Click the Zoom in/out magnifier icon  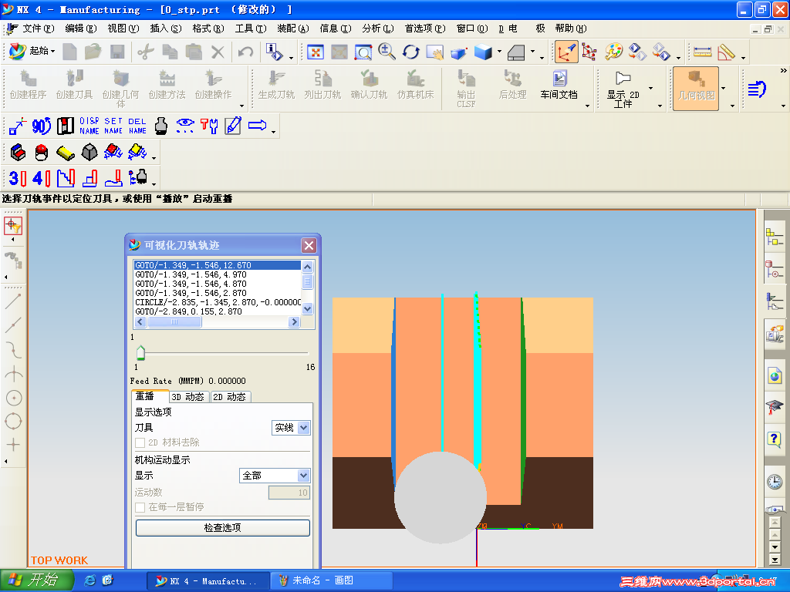click(x=387, y=52)
